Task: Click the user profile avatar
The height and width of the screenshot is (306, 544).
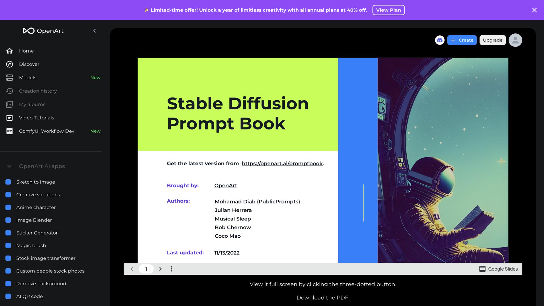Action: [x=515, y=40]
